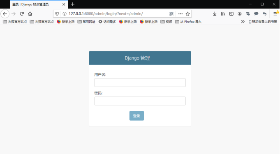Click the 登录 button
Screen dimensions: 280x154
[137, 116]
